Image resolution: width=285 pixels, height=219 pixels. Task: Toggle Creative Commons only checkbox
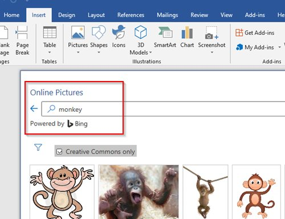point(59,152)
